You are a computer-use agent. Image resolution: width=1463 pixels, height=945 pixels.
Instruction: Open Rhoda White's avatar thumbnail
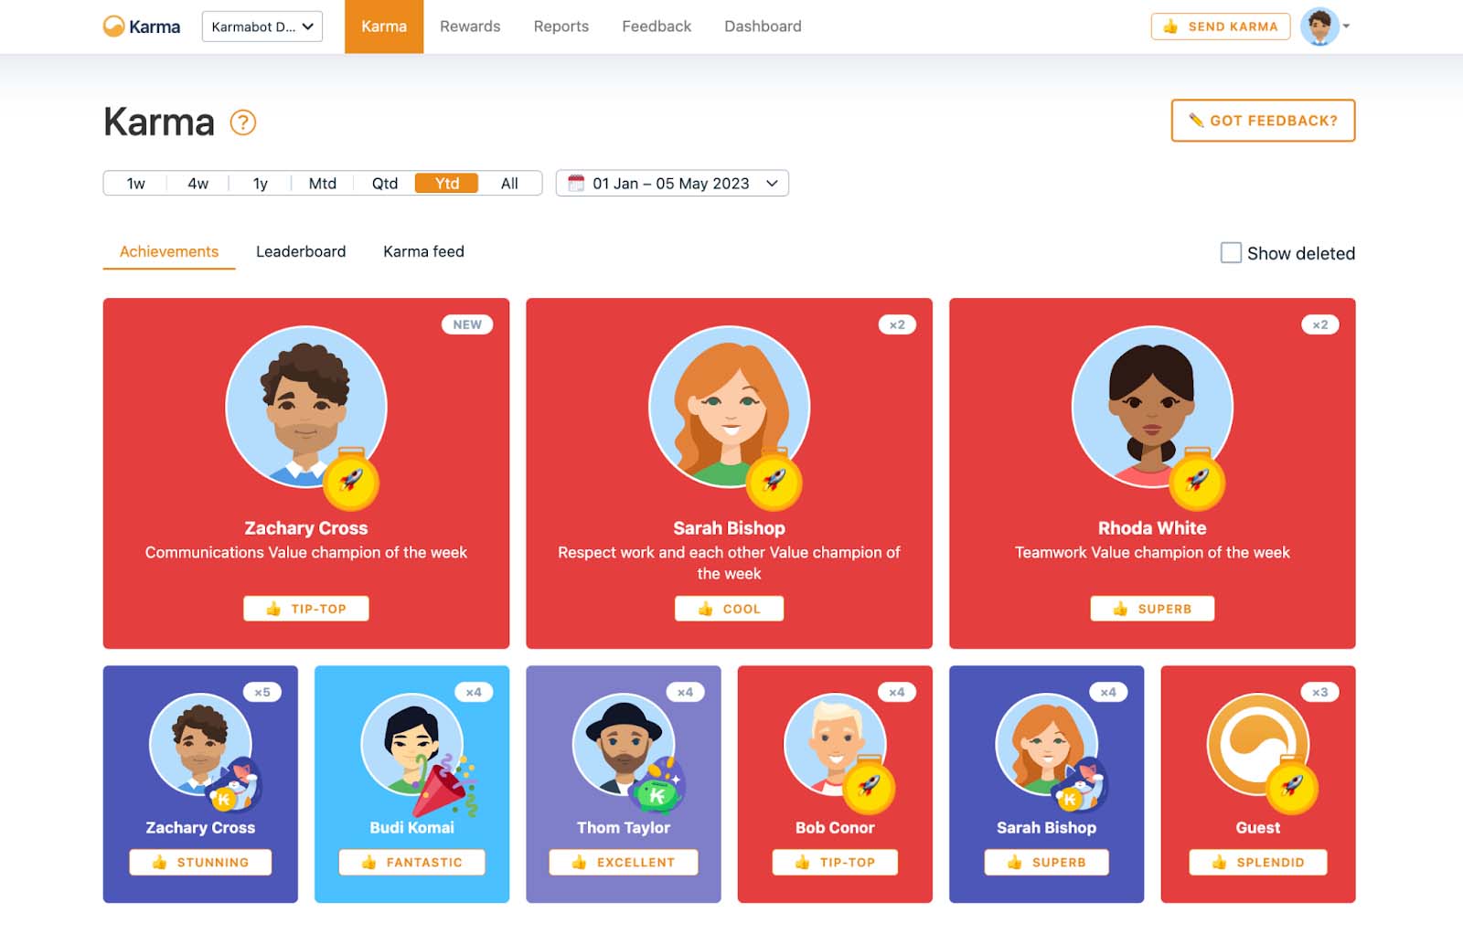click(x=1151, y=407)
